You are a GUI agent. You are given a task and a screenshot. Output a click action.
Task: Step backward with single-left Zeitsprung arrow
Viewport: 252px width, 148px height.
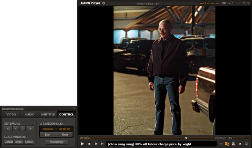(15, 128)
